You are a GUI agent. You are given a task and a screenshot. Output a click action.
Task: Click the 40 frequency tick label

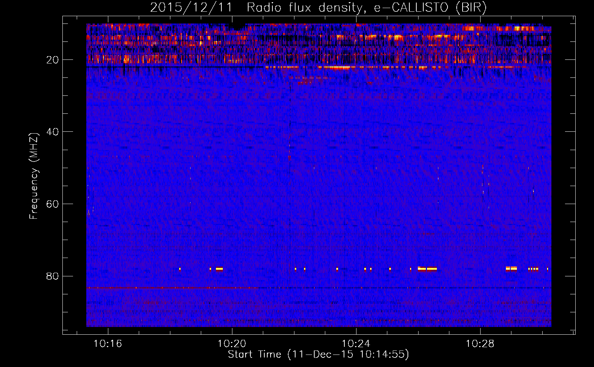(x=53, y=132)
